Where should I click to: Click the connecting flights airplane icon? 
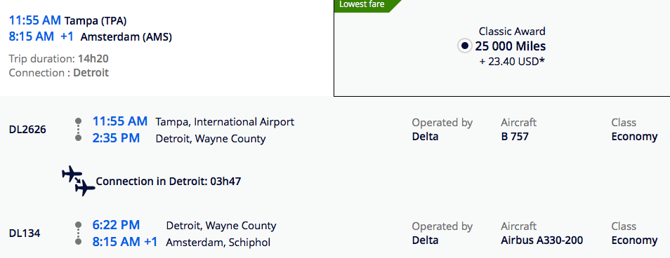coord(79,182)
